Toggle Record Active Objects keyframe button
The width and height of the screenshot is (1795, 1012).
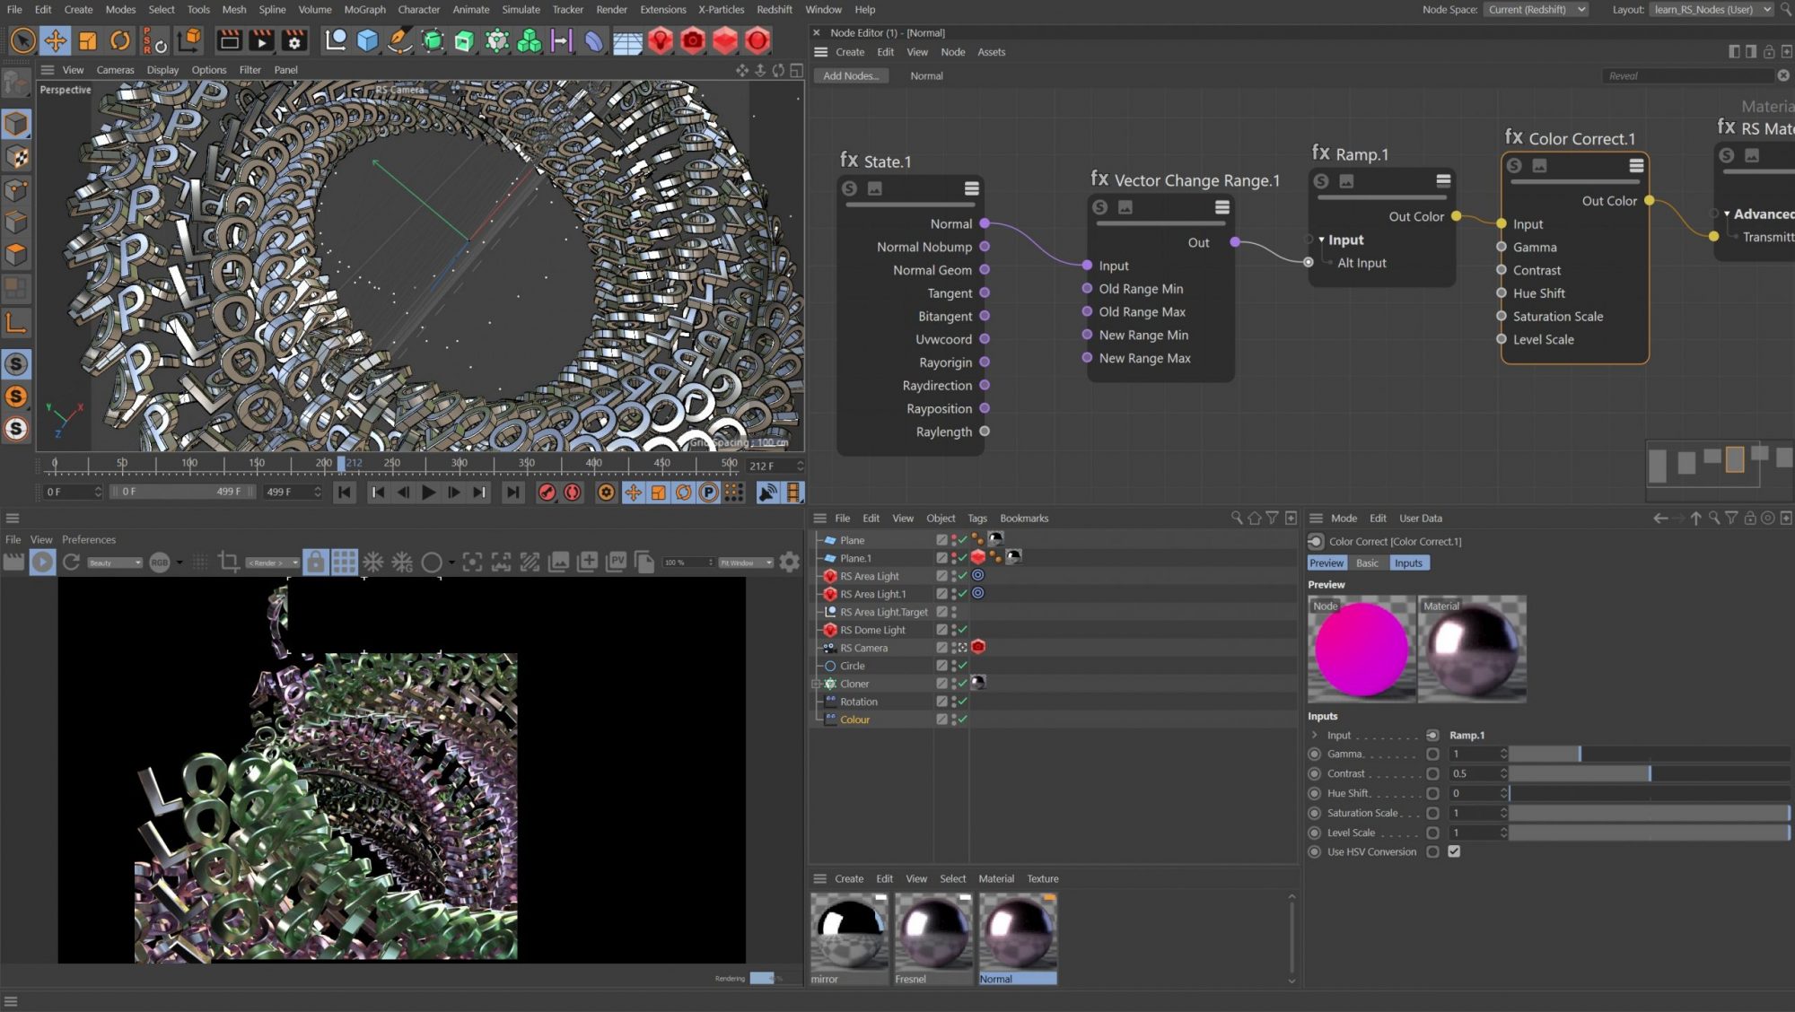547,492
